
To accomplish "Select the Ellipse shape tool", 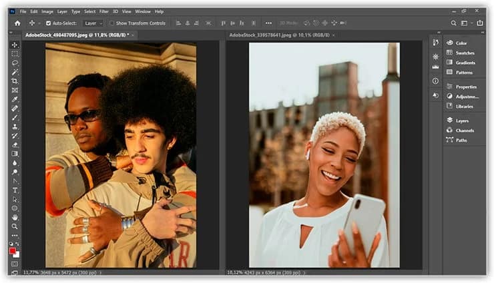I will (x=15, y=208).
